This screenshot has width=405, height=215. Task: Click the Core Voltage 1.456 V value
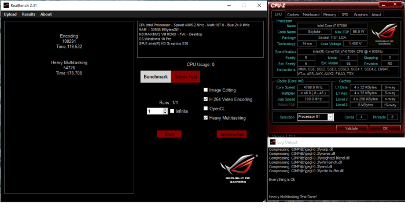pyautogui.click(x=355, y=43)
